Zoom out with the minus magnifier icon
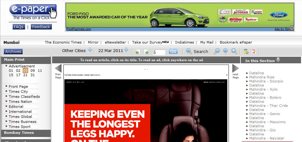The image size is (302, 142). (x=217, y=51)
